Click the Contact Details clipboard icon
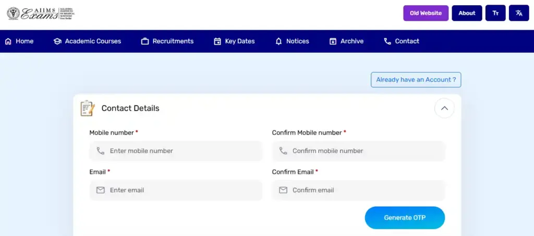The height and width of the screenshot is (236, 534). 87,108
